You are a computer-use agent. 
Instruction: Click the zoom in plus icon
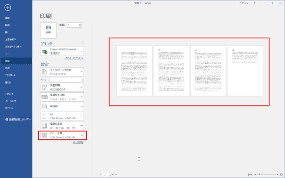(277, 174)
